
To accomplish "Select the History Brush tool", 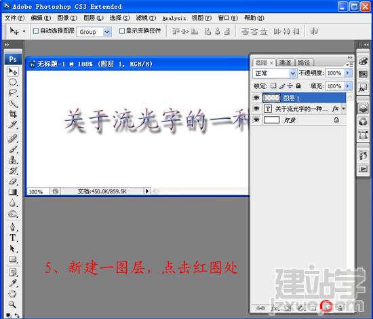I will coord(13,170).
